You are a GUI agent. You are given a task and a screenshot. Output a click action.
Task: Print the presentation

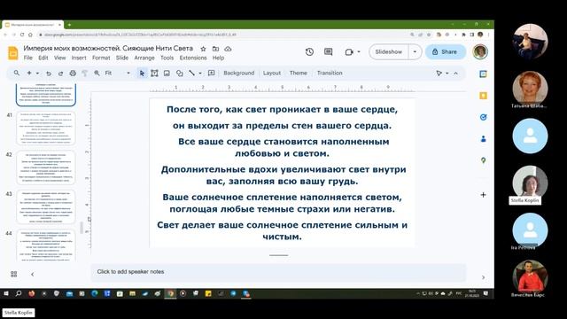coord(73,73)
